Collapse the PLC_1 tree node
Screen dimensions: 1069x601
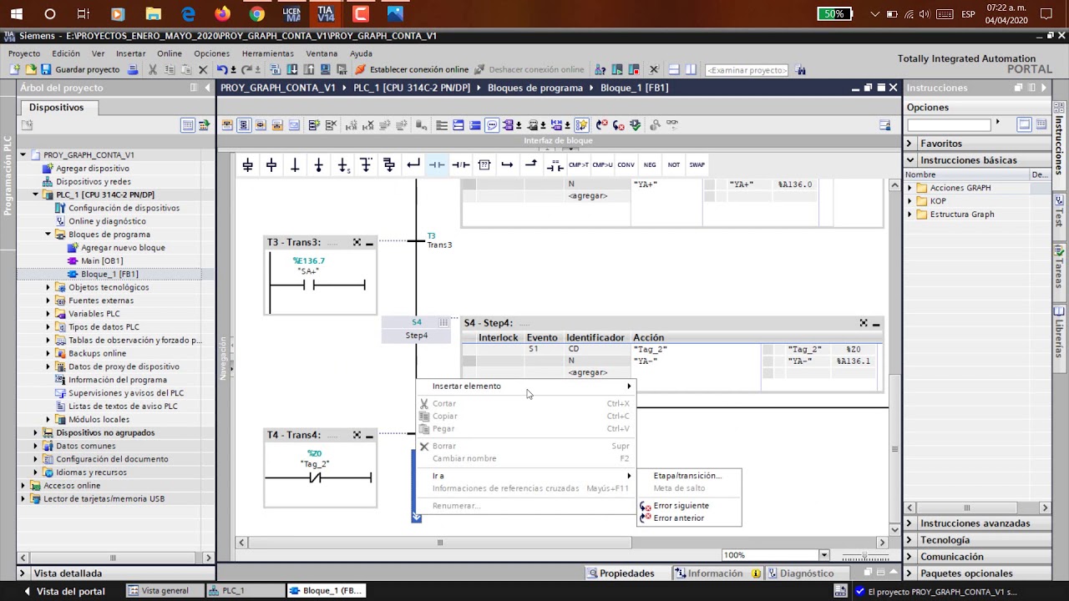pos(35,194)
